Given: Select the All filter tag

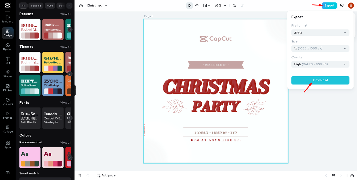Looking at the screenshot, I should [23, 6].
